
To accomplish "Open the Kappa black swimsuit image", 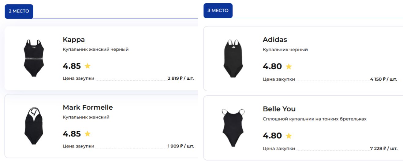I will tap(34, 58).
